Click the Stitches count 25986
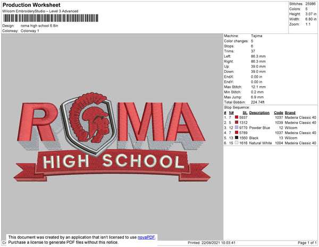The height and width of the screenshot is (247, 319). tap(310, 4)
